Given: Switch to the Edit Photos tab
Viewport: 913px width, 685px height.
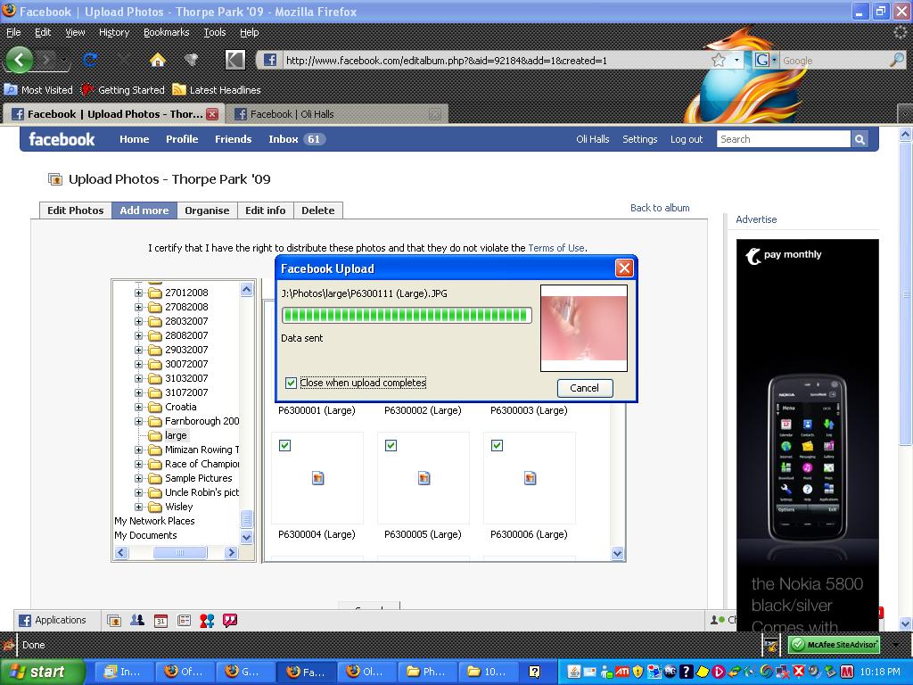Looking at the screenshot, I should (75, 210).
